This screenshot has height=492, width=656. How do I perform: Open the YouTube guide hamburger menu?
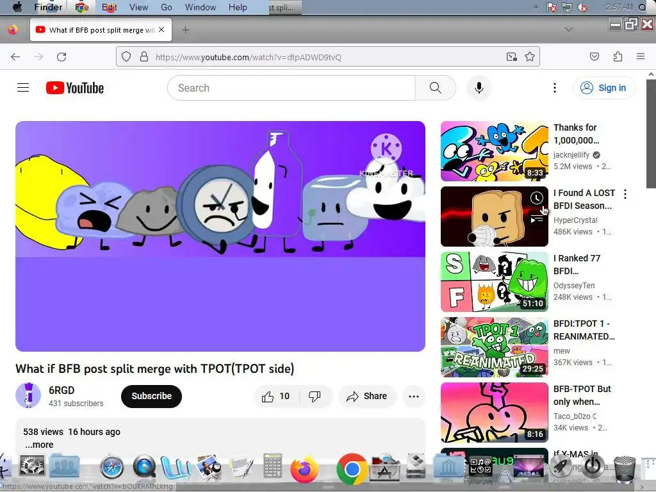(x=23, y=87)
